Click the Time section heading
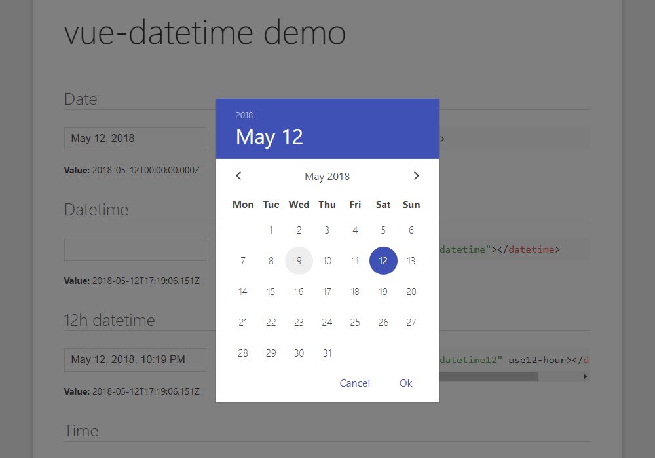 click(x=81, y=430)
